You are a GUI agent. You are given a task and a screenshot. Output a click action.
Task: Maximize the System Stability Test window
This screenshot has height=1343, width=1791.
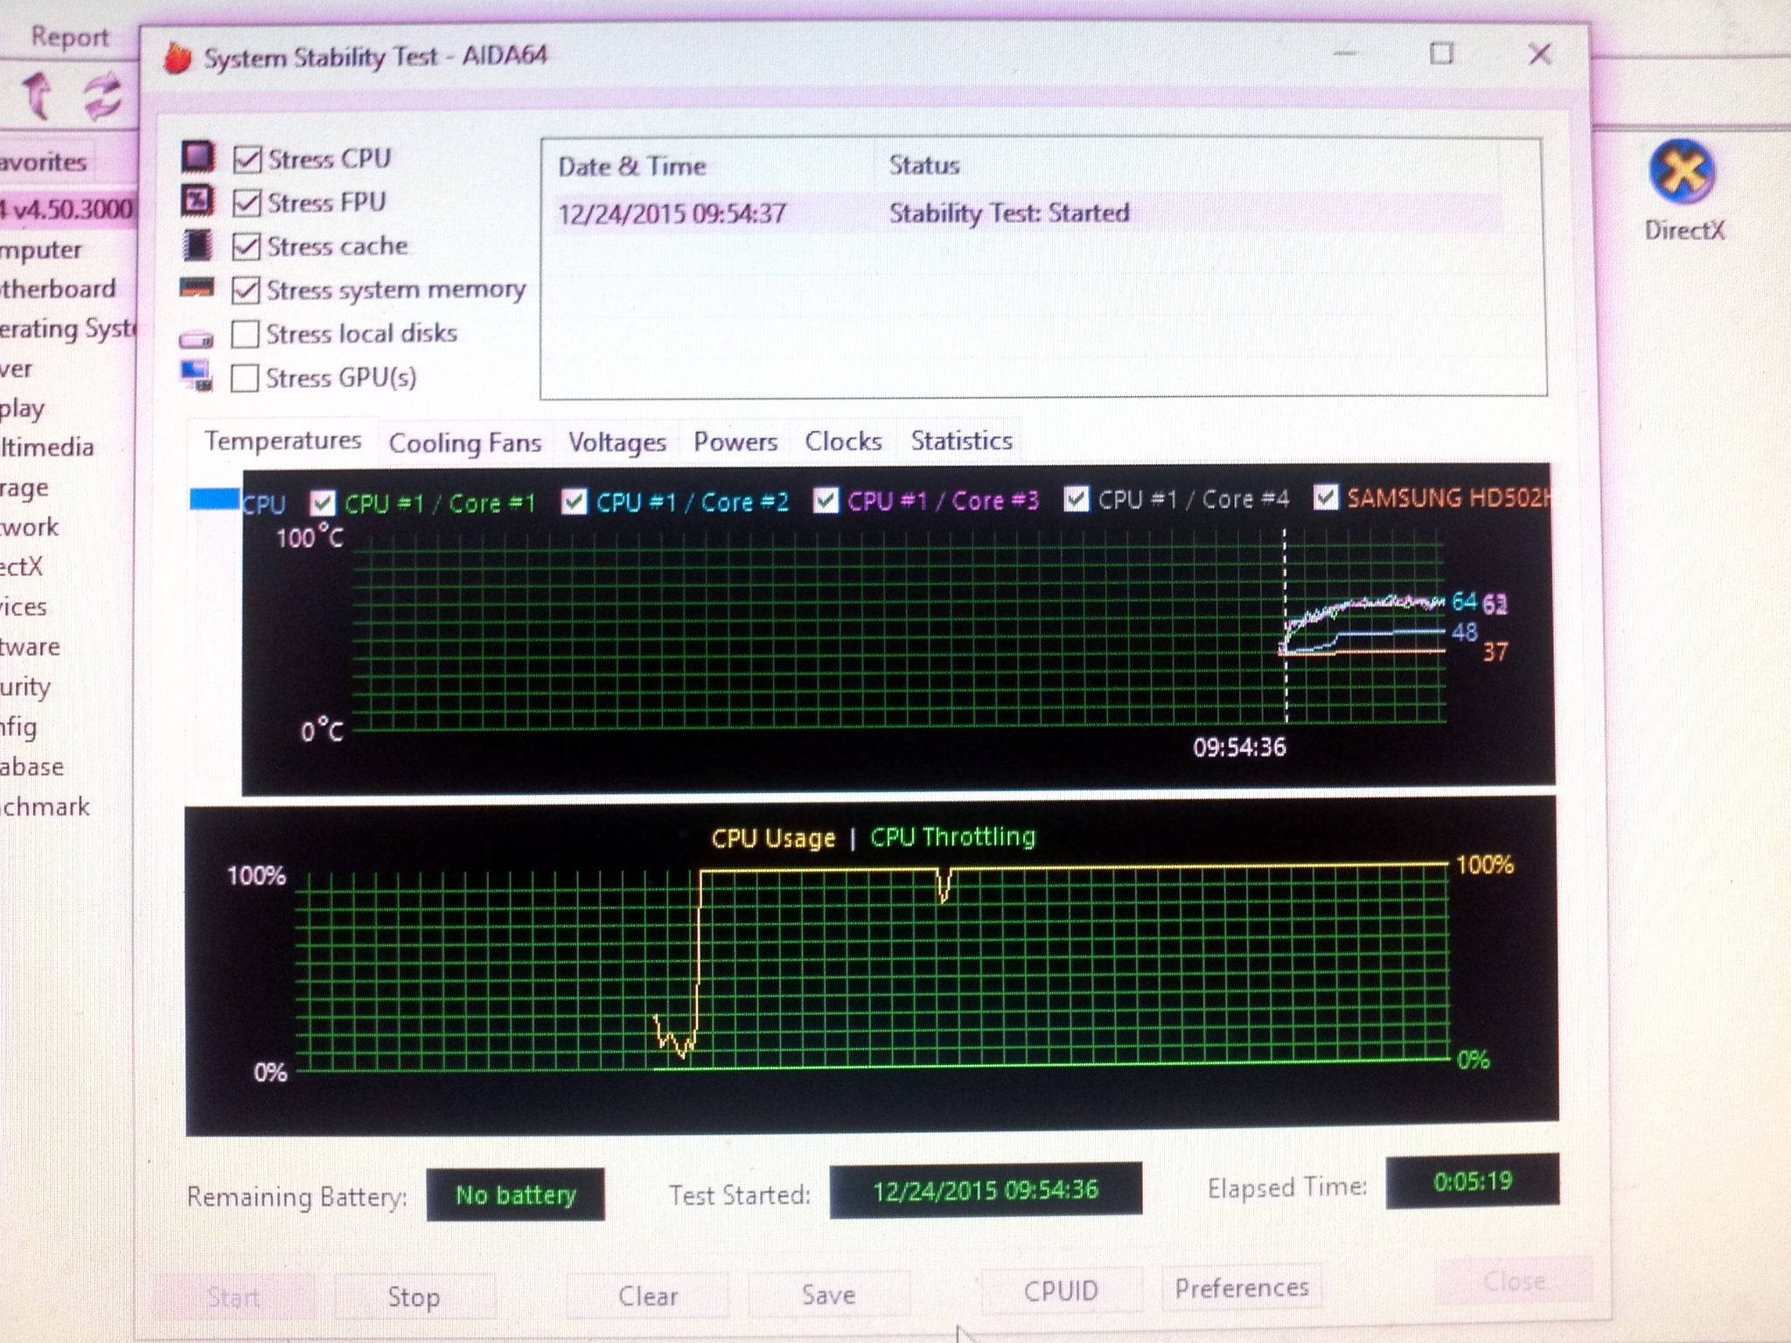[1441, 53]
